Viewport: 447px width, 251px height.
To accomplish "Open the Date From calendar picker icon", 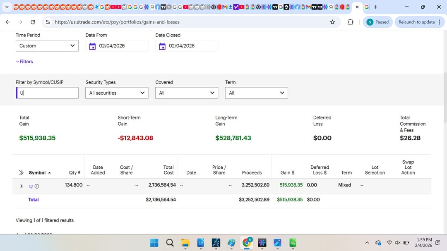I will pyautogui.click(x=92, y=46).
